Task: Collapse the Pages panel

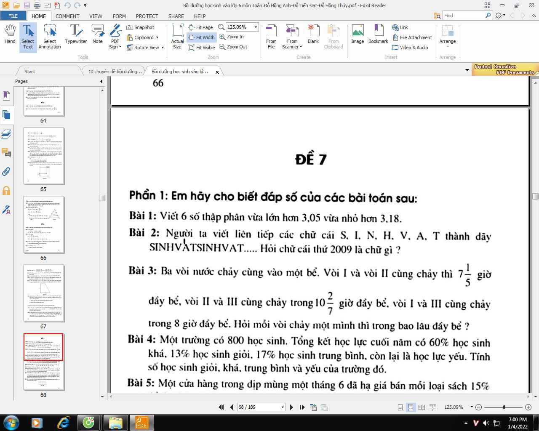Action: coord(101,81)
